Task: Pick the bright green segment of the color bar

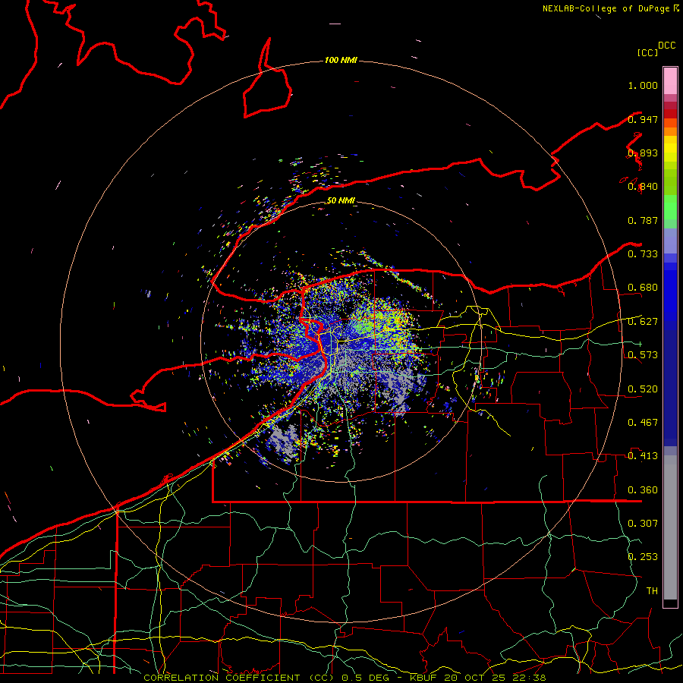Action: tap(670, 207)
